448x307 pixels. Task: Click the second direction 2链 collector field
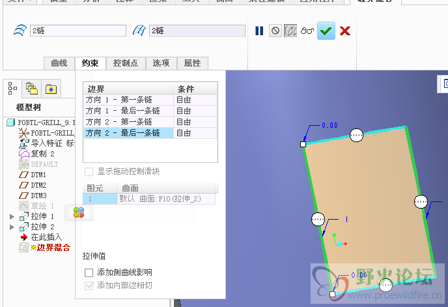tap(197, 31)
